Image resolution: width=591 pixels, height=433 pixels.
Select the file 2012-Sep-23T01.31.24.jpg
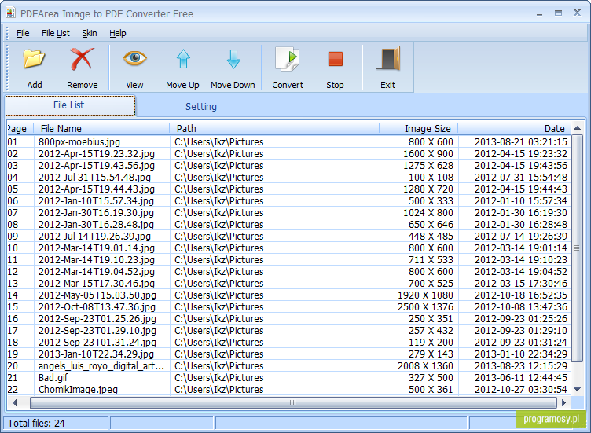point(97,342)
